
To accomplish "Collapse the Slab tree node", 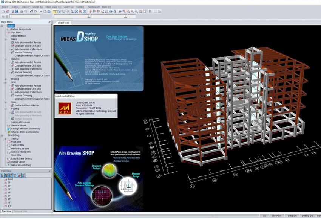I will tap(6, 102).
